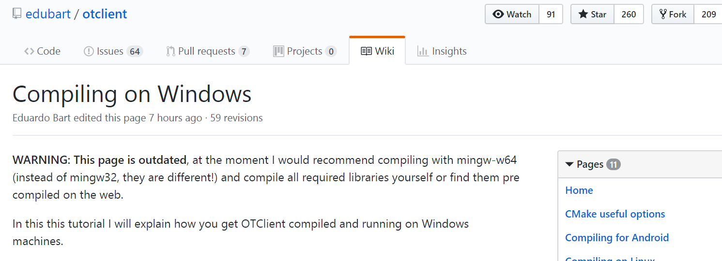Image resolution: width=722 pixels, height=261 pixels.
Task: Click the Code tab angle-brackets icon
Action: (x=29, y=51)
